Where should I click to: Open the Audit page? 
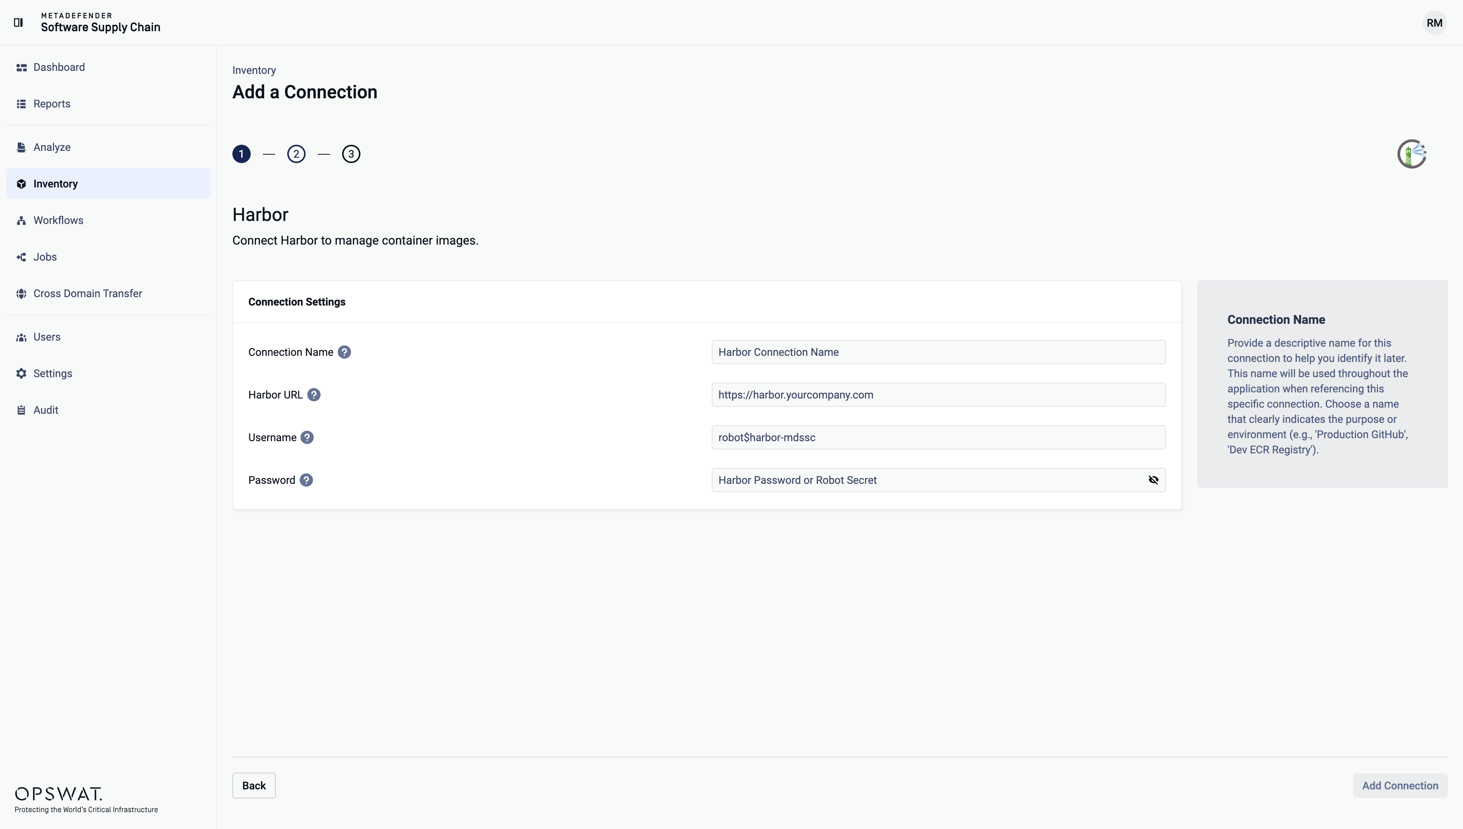coord(108,410)
